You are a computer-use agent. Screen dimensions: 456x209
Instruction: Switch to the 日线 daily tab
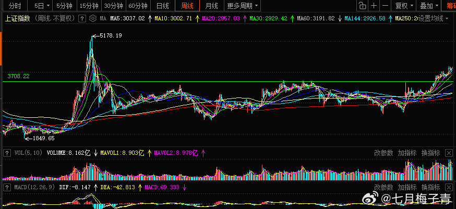[x=163, y=6]
